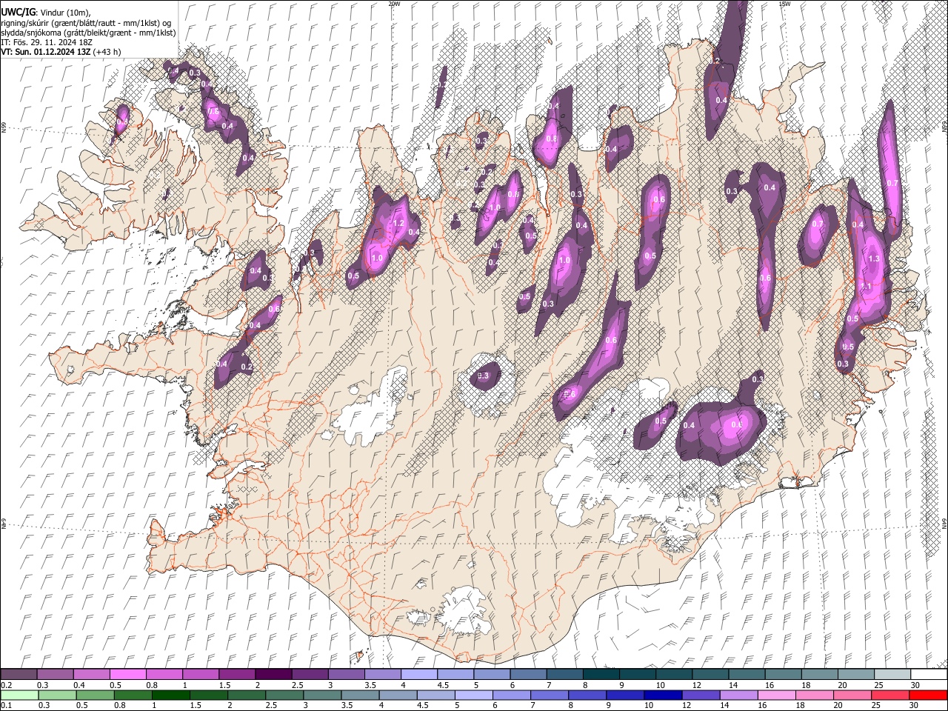The height and width of the screenshot is (711, 948).
Task: Click the 'VT: Sun. 01.12.2024 13Z' valid time
Action: pos(46,52)
